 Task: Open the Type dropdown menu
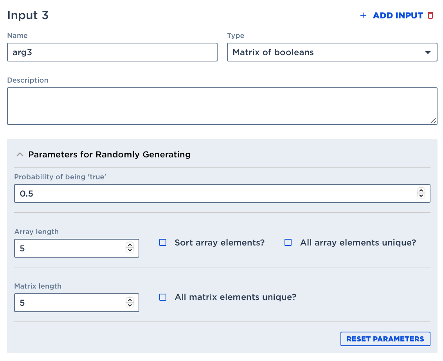(x=332, y=52)
